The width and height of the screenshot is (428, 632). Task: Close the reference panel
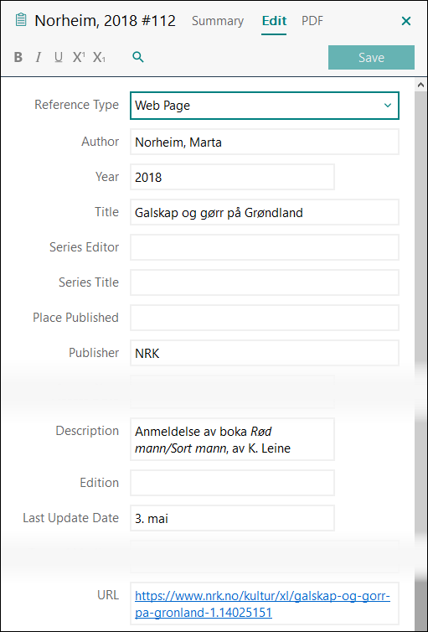[406, 21]
